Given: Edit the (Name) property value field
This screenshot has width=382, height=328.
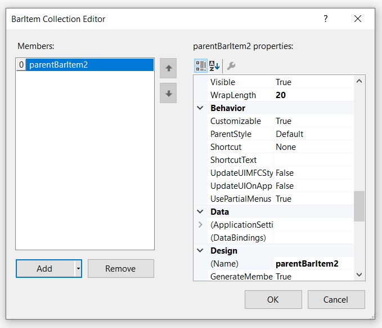Looking at the screenshot, I should click(x=313, y=264).
